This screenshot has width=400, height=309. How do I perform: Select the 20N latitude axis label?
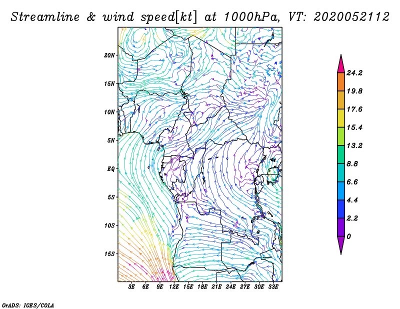(x=109, y=55)
